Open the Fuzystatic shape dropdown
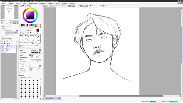Viewport: 183px width, 103px height. (35, 66)
